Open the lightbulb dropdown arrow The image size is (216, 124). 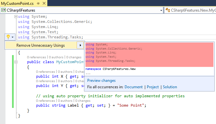[x=13, y=37]
